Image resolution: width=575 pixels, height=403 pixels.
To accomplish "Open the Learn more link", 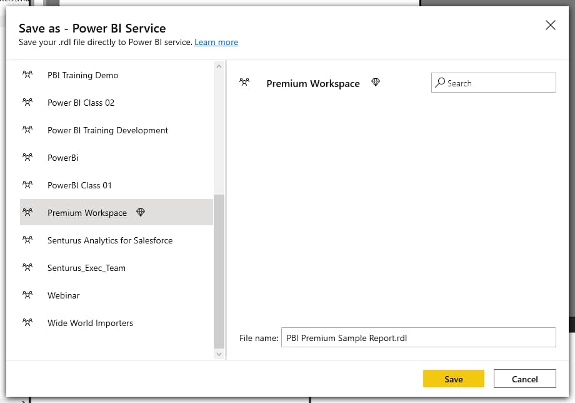I will click(216, 42).
